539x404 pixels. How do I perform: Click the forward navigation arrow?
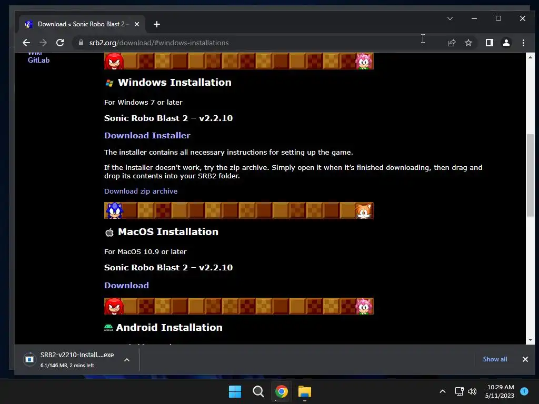43,43
